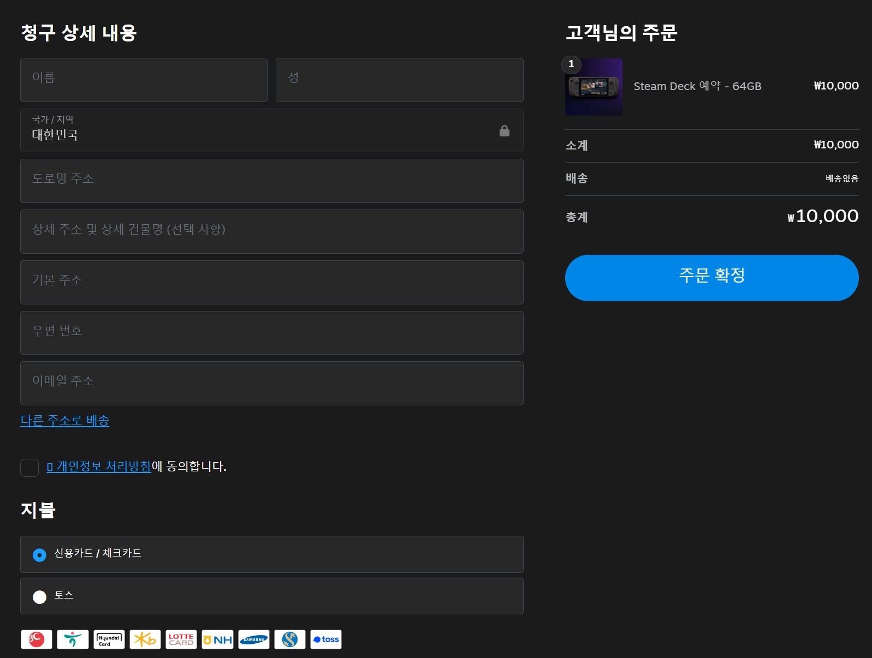Click the BC Card payment logo
872x658 pixels.
(x=37, y=639)
